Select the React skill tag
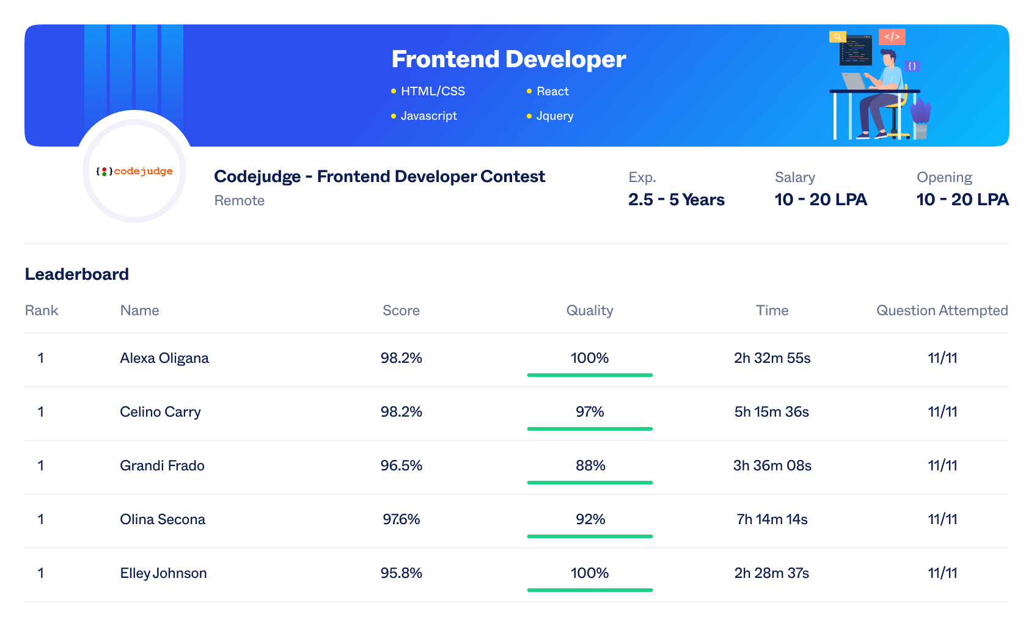The width and height of the screenshot is (1034, 617). [552, 90]
